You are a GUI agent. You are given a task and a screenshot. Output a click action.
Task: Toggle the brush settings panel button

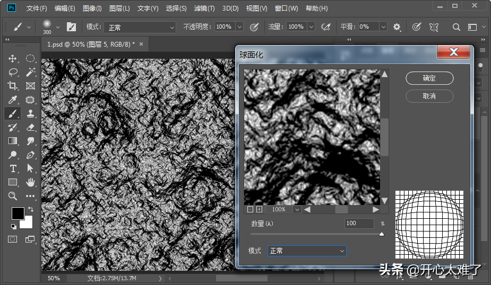tap(71, 26)
